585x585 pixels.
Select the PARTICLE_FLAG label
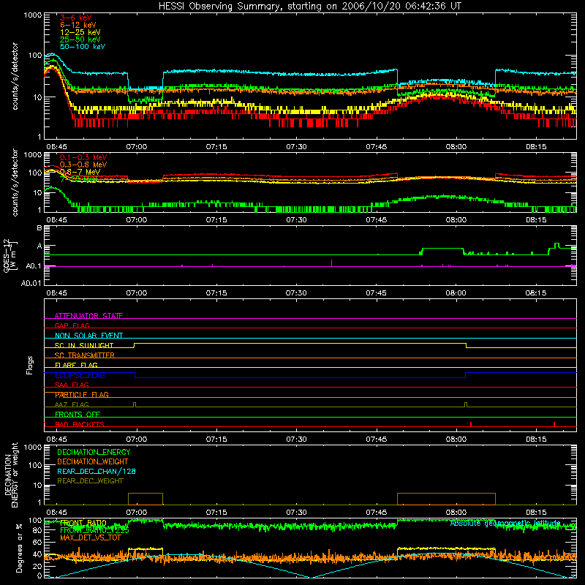(x=82, y=395)
